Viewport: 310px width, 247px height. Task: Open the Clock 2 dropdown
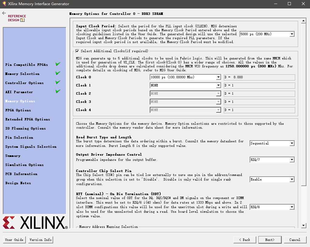pyautogui.click(x=185, y=93)
